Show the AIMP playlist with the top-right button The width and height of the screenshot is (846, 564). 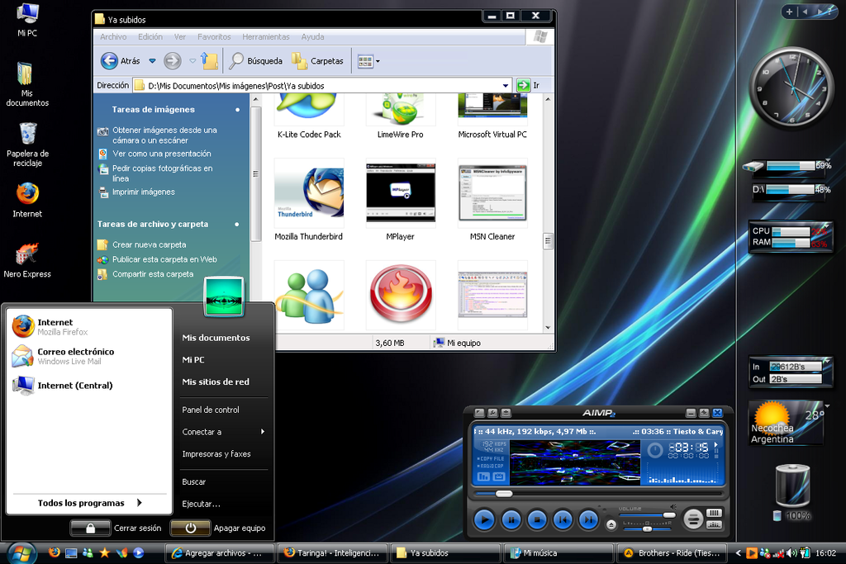pos(714,514)
